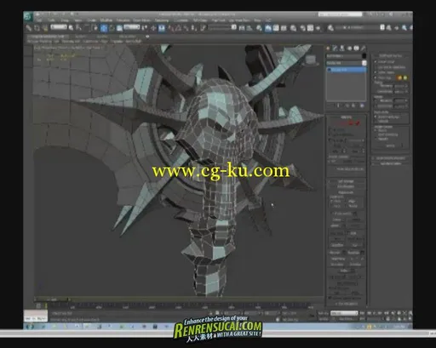Click the ViewCube in the viewport
The width and height of the screenshot is (436, 348).
[x=310, y=60]
